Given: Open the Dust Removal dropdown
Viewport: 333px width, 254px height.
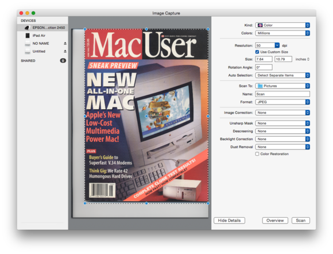Looking at the screenshot, I should click(282, 147).
